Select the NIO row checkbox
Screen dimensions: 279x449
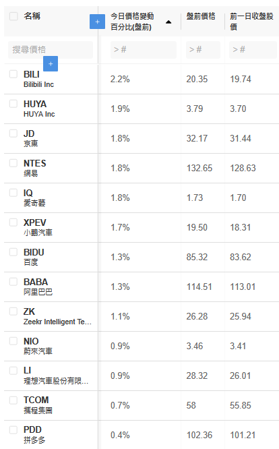point(13,341)
